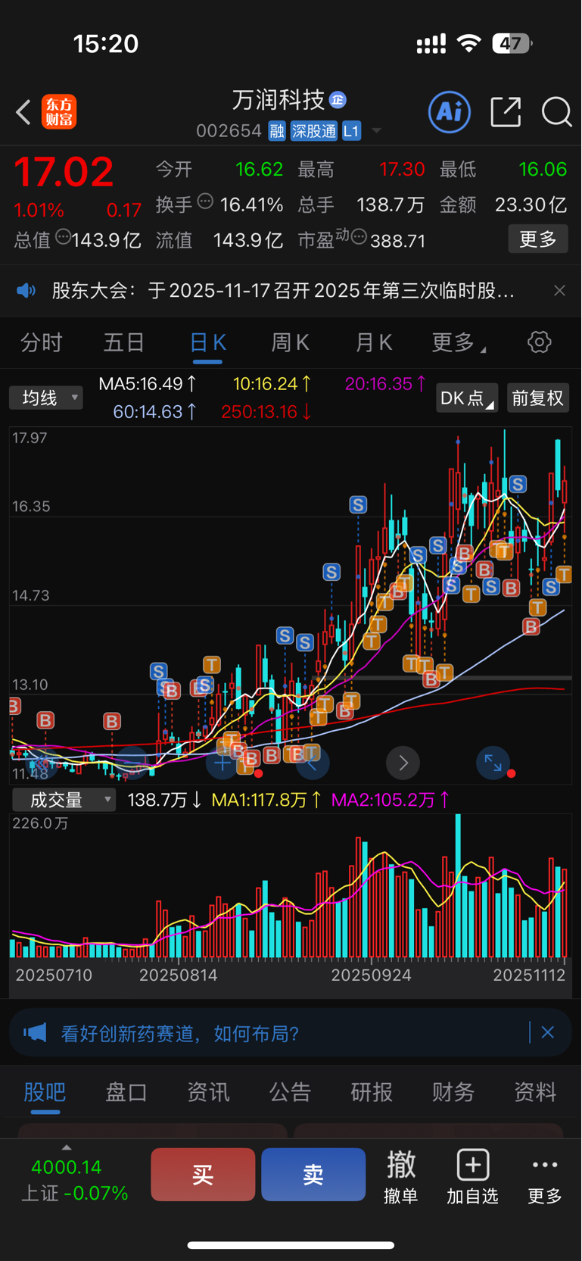582x1261 pixels.
Task: Switch to 五日 chart tab
Action: pyautogui.click(x=124, y=342)
